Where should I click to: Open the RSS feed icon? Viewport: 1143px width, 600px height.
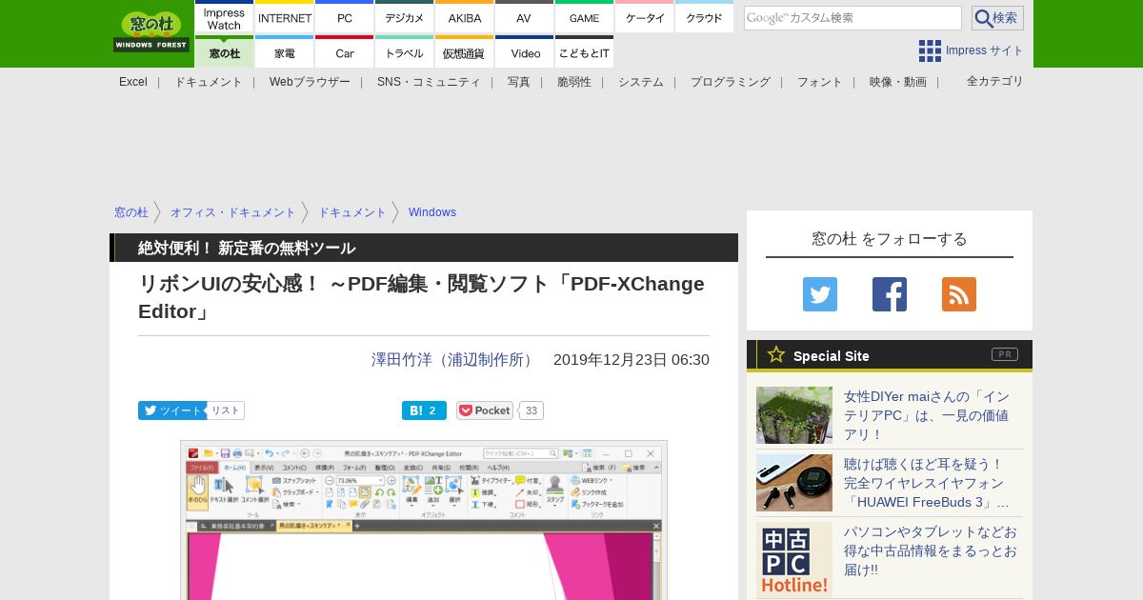point(959,294)
